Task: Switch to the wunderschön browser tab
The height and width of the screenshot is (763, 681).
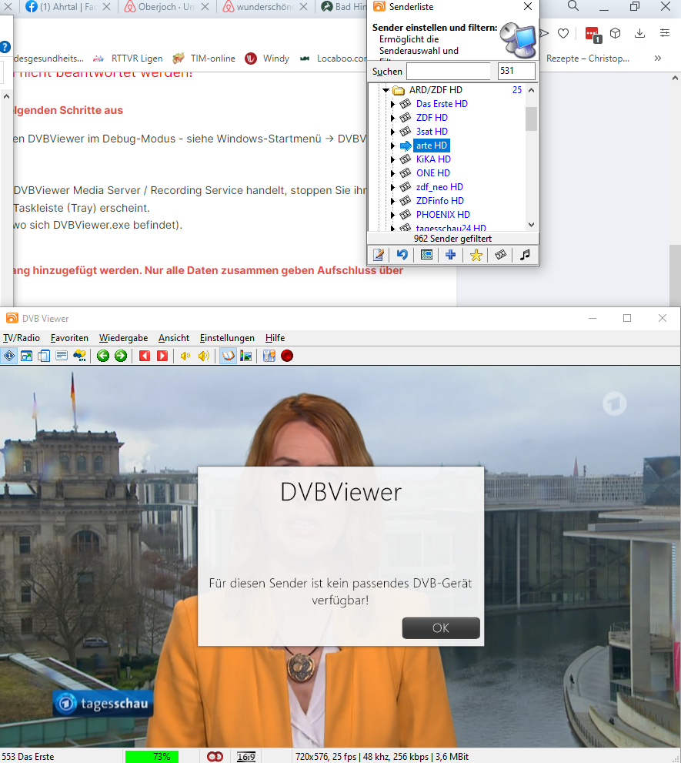Action: 265,7
